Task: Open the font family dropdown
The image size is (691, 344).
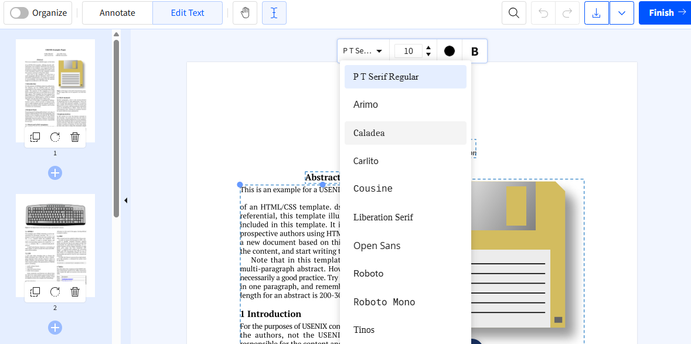Action: click(x=362, y=50)
